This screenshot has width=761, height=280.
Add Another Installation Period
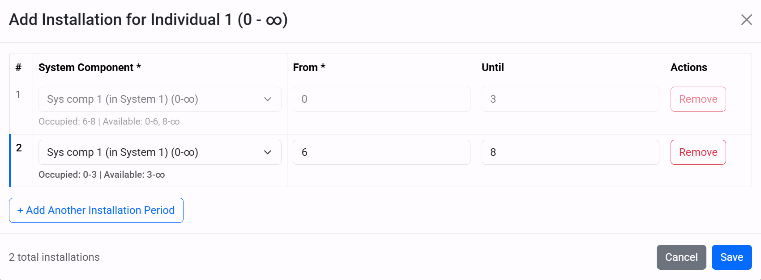tap(96, 210)
